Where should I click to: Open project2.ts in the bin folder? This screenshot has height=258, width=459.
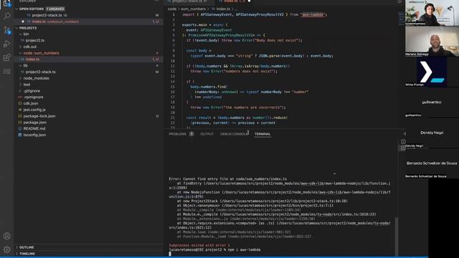click(x=35, y=40)
